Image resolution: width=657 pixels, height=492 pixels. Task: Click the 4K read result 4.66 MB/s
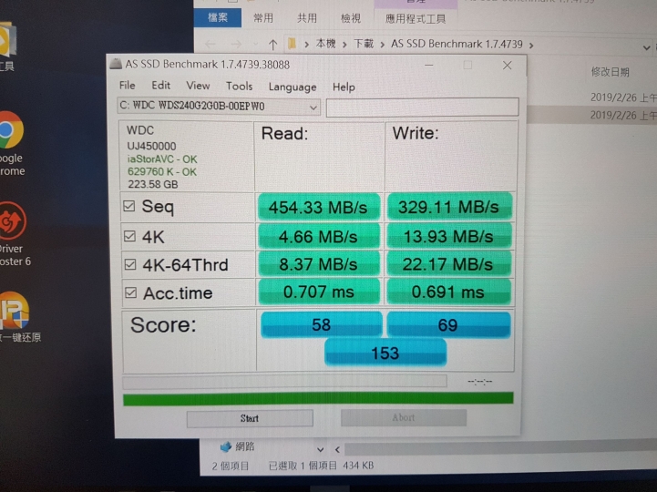coord(318,236)
